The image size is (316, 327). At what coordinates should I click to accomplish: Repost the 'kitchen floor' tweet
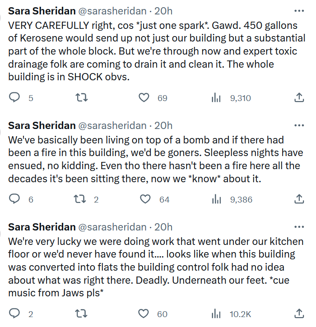[x=81, y=314]
